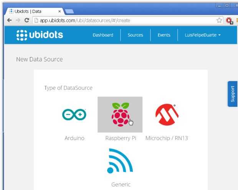Image resolution: width=238 pixels, height=190 pixels.
Task: Click the red extension icon in toolbar
Action: [229, 20]
